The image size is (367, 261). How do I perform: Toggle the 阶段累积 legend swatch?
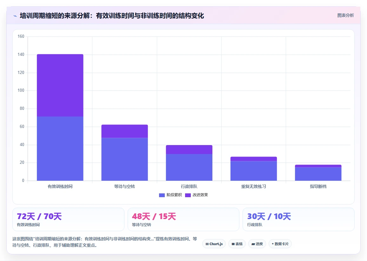(x=162, y=195)
